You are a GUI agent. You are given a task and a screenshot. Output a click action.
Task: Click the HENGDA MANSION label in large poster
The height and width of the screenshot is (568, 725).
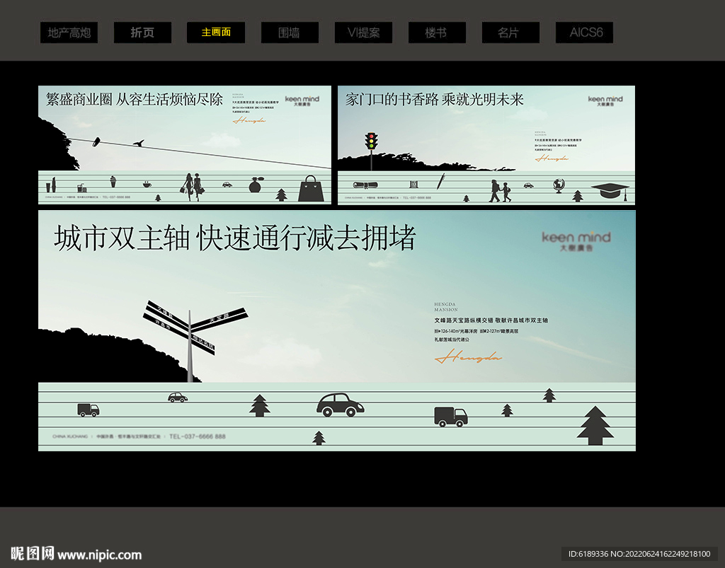pos(446,307)
